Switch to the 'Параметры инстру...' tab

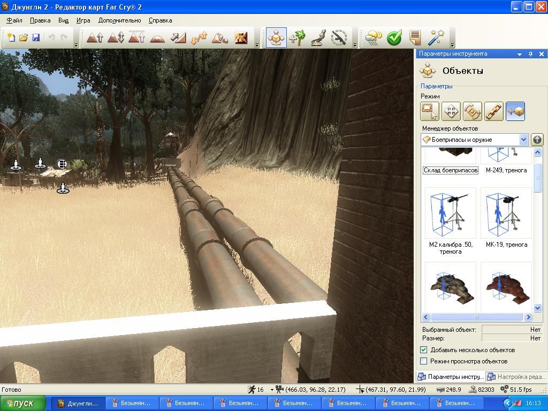[x=451, y=377]
